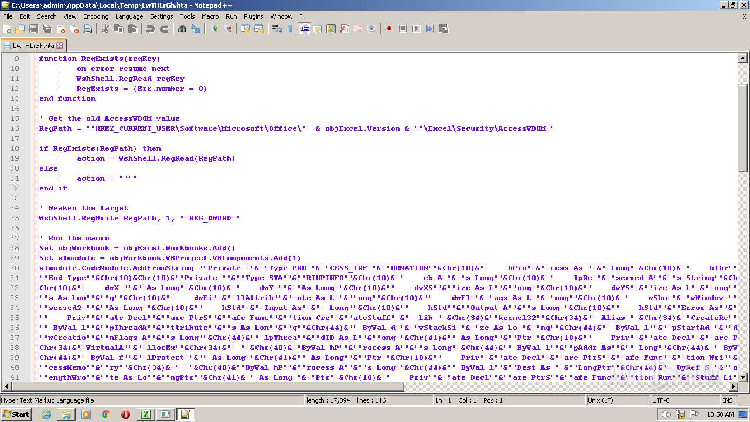The width and height of the screenshot is (750, 422).
Task: Create a new document via toolbar icon
Action: pyautogui.click(x=7, y=29)
